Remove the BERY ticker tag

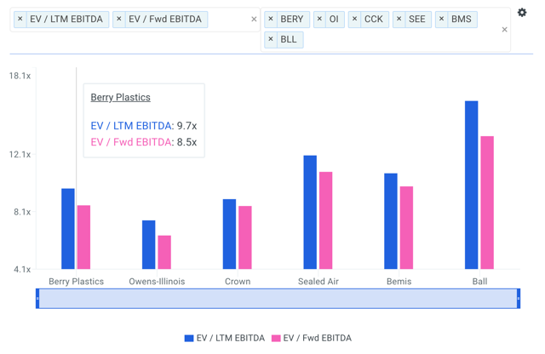271,19
